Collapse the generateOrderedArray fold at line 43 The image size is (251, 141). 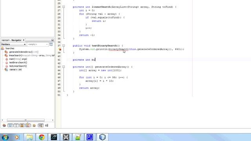click(64, 67)
